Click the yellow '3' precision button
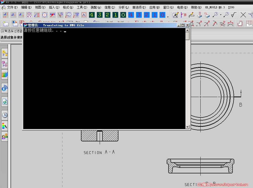This screenshot has height=188, width=253. click(99, 15)
